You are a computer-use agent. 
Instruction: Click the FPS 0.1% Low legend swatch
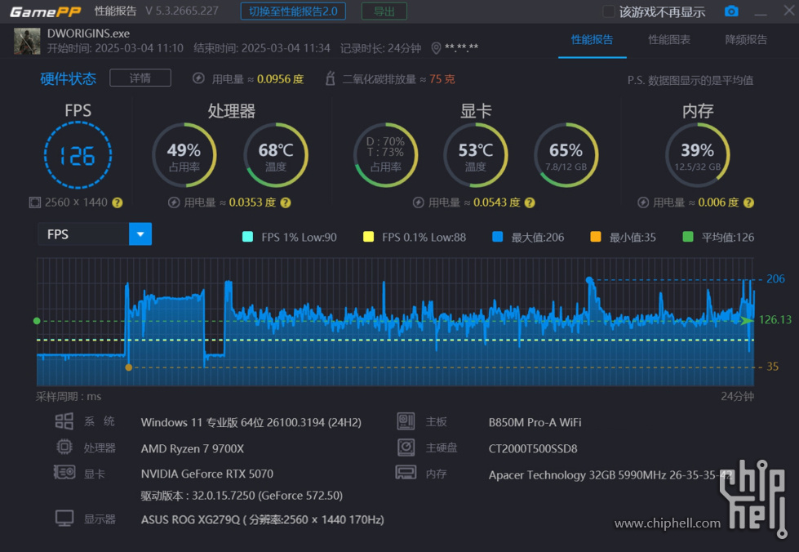click(x=368, y=237)
